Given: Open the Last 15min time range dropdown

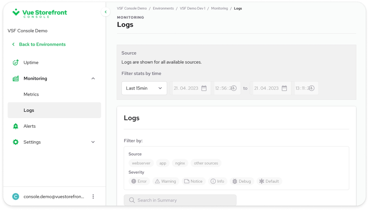Looking at the screenshot, I should (x=144, y=88).
